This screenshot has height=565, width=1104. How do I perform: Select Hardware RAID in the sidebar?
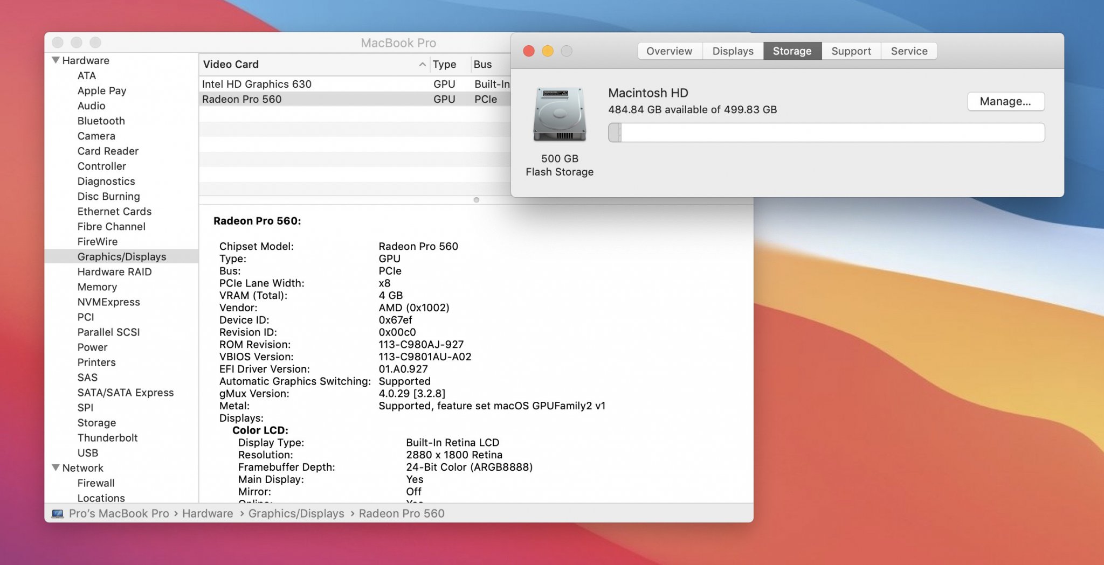pos(114,271)
